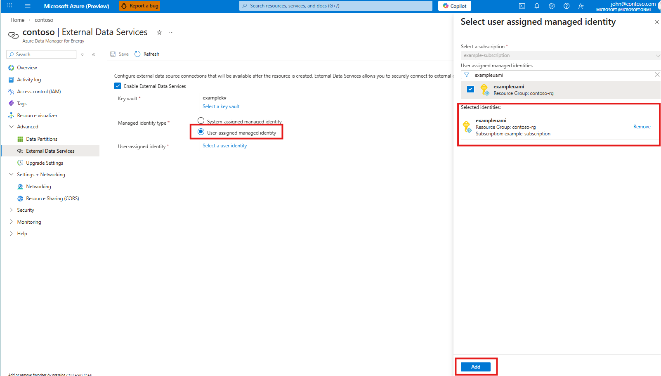Click the selected exampleuami identity name

click(491, 121)
